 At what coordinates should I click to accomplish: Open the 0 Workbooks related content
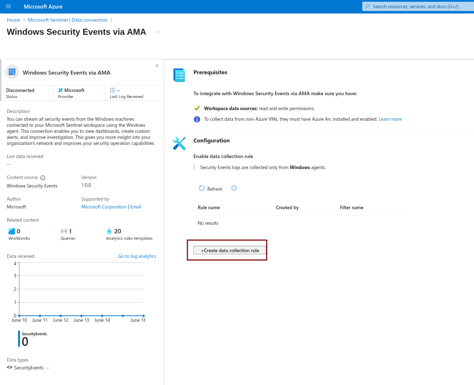19,234
